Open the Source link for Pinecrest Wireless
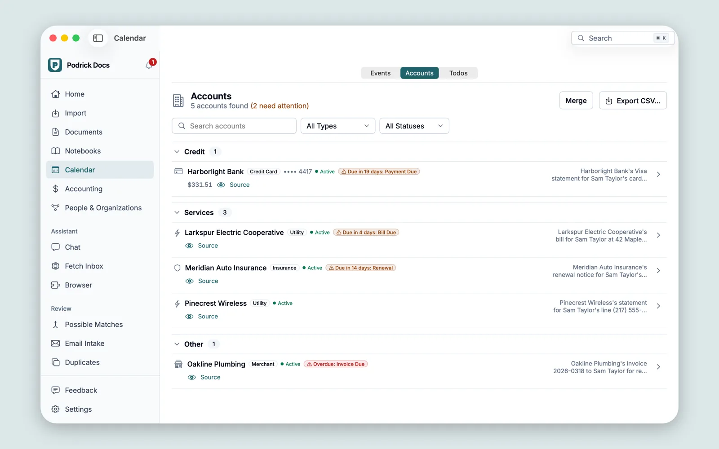The height and width of the screenshot is (449, 719). 208,317
